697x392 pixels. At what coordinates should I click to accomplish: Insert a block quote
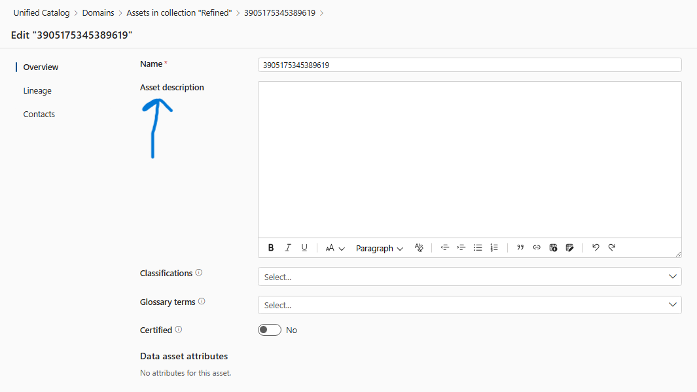(x=520, y=248)
